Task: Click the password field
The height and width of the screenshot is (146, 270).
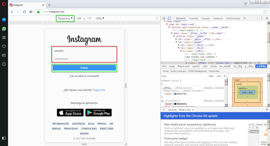Action: (x=84, y=59)
